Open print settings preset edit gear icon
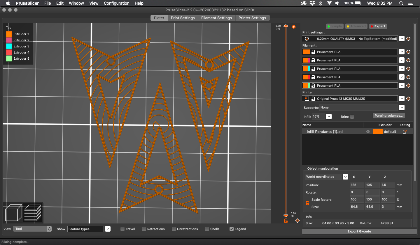 pos(408,39)
